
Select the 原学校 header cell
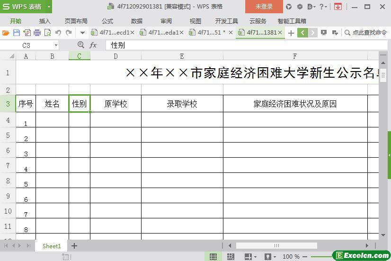coord(116,104)
